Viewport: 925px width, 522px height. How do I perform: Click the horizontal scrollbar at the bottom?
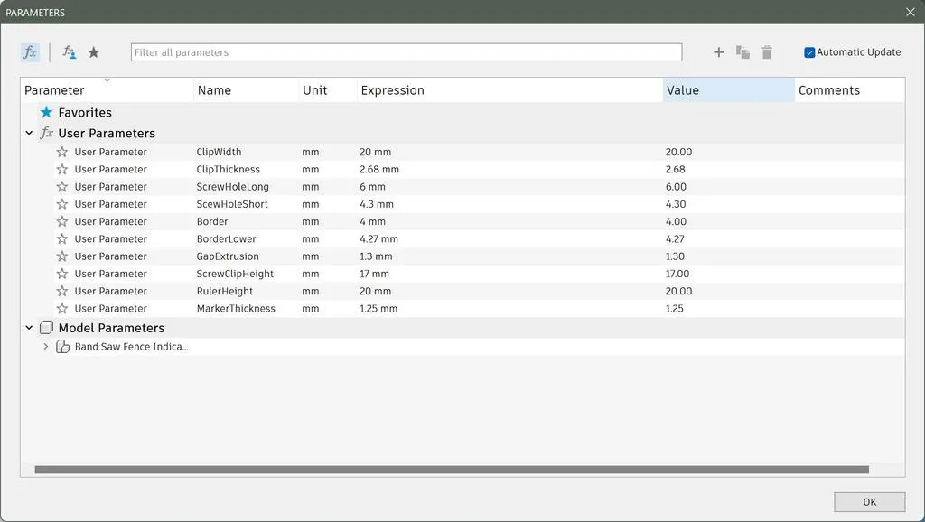click(x=452, y=470)
